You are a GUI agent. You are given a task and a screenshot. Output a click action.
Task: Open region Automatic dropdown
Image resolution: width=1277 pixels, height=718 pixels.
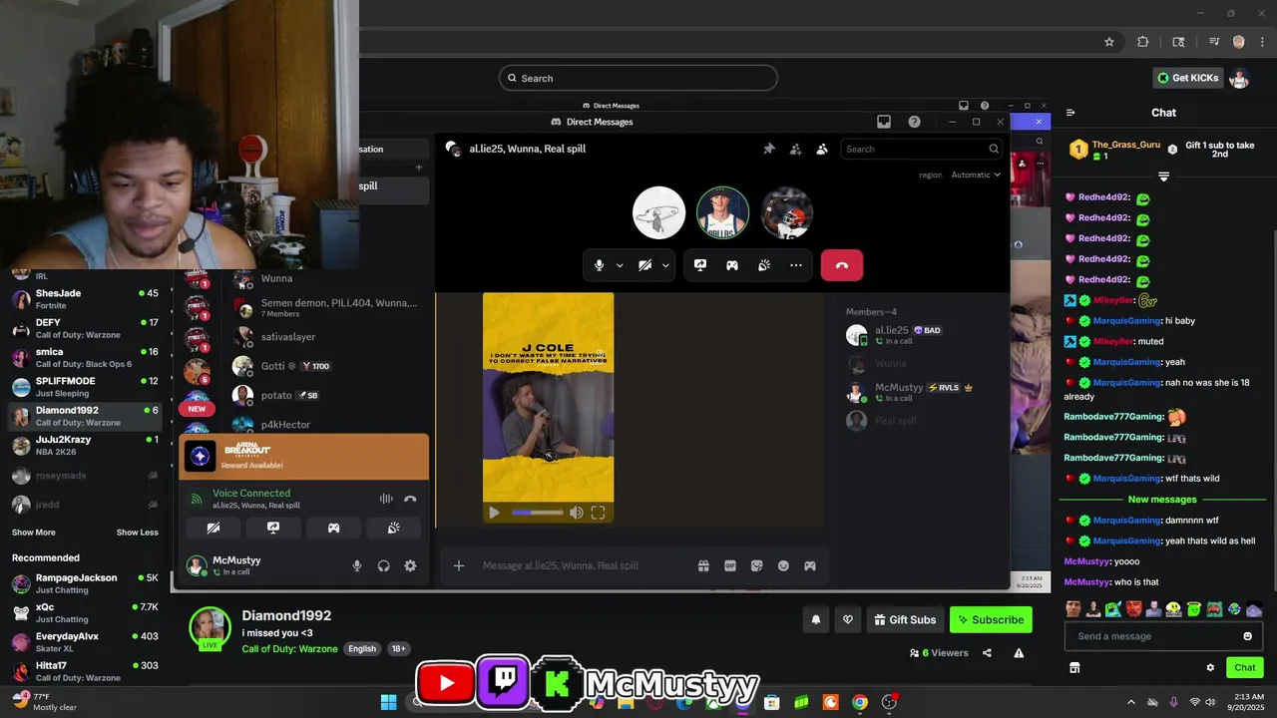[977, 175]
